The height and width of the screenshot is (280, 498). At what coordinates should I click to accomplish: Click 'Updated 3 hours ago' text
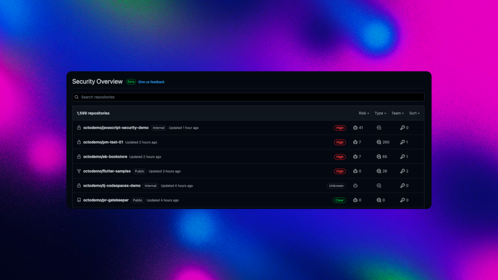click(164, 171)
